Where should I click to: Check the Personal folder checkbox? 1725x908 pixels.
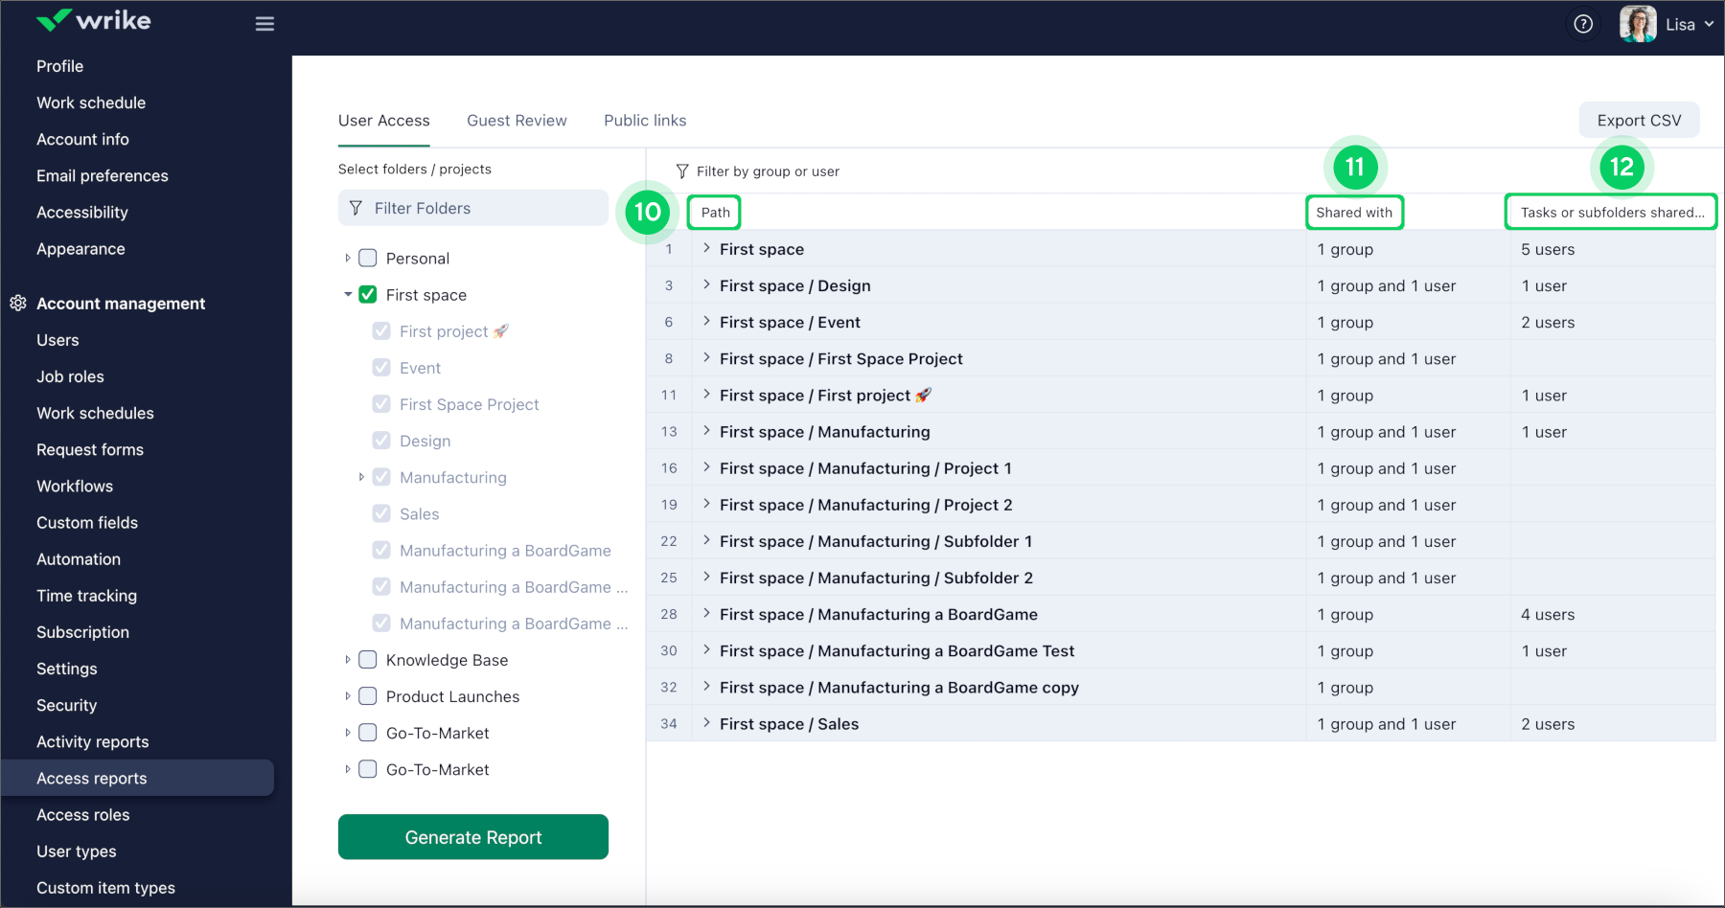point(368,259)
